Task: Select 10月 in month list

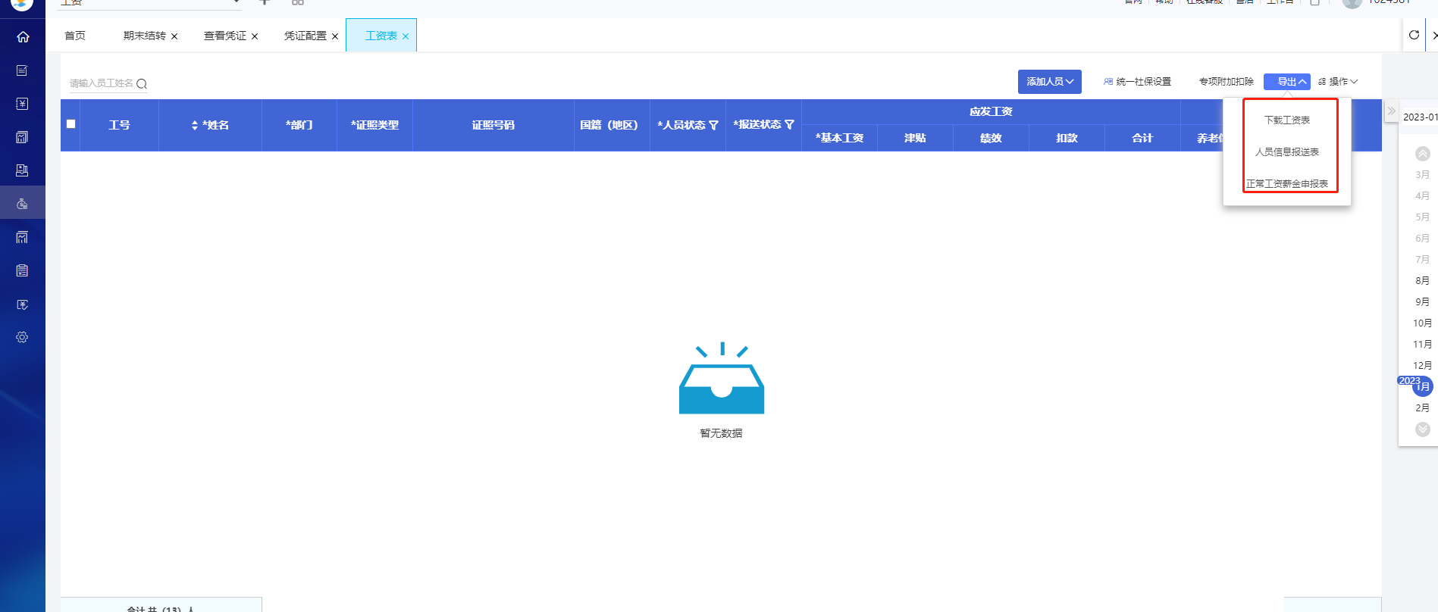Action: [x=1422, y=323]
